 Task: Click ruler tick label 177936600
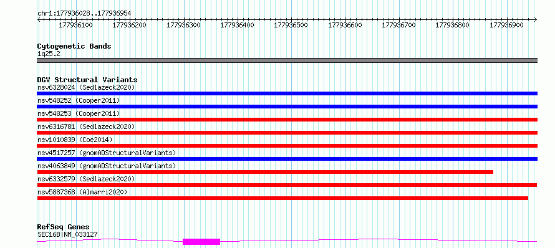click(345, 26)
